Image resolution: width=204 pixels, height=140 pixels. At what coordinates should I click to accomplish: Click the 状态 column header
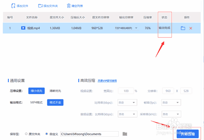(165, 17)
